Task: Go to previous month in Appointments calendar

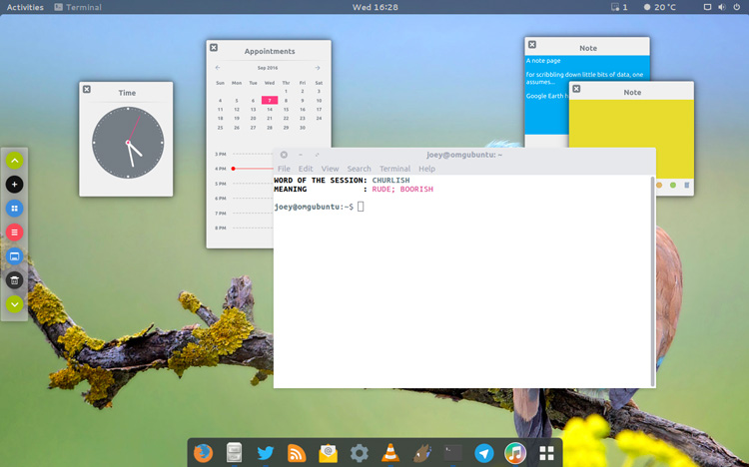Action: point(218,68)
